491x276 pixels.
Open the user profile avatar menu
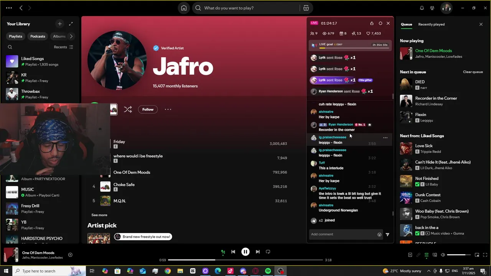446,8
